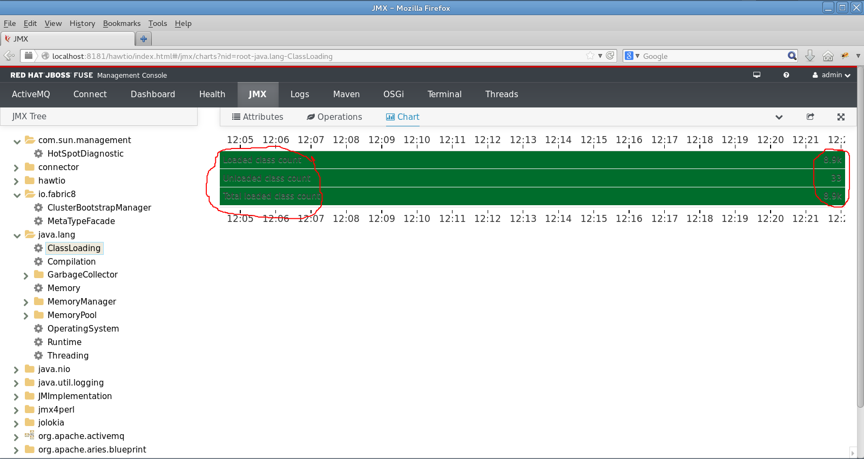
Task: Toggle full screen with the expand arrows icon
Action: tap(841, 117)
